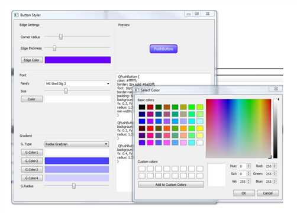This screenshot has height=213, width=297.
Task: Click the Button Styler window title icon
Action: point(17,15)
